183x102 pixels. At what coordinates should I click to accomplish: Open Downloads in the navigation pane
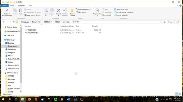click(12, 49)
